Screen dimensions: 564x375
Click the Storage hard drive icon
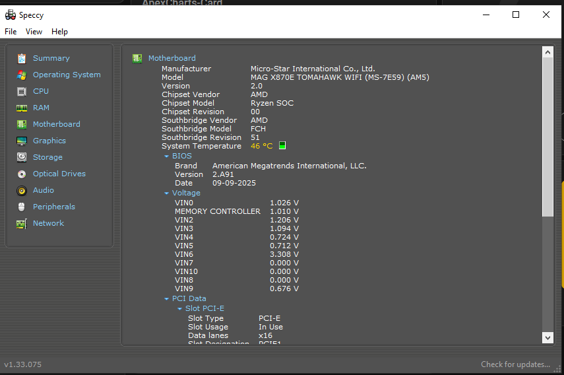coord(22,157)
